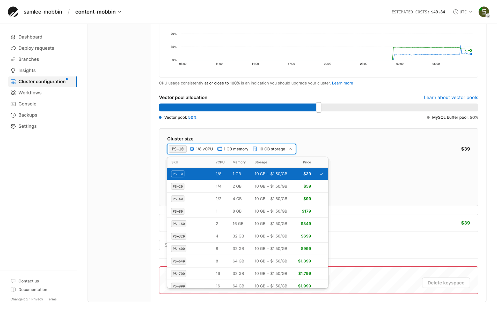Open the Backups page
Image resolution: width=497 pixels, height=310 pixels.
(x=28, y=115)
